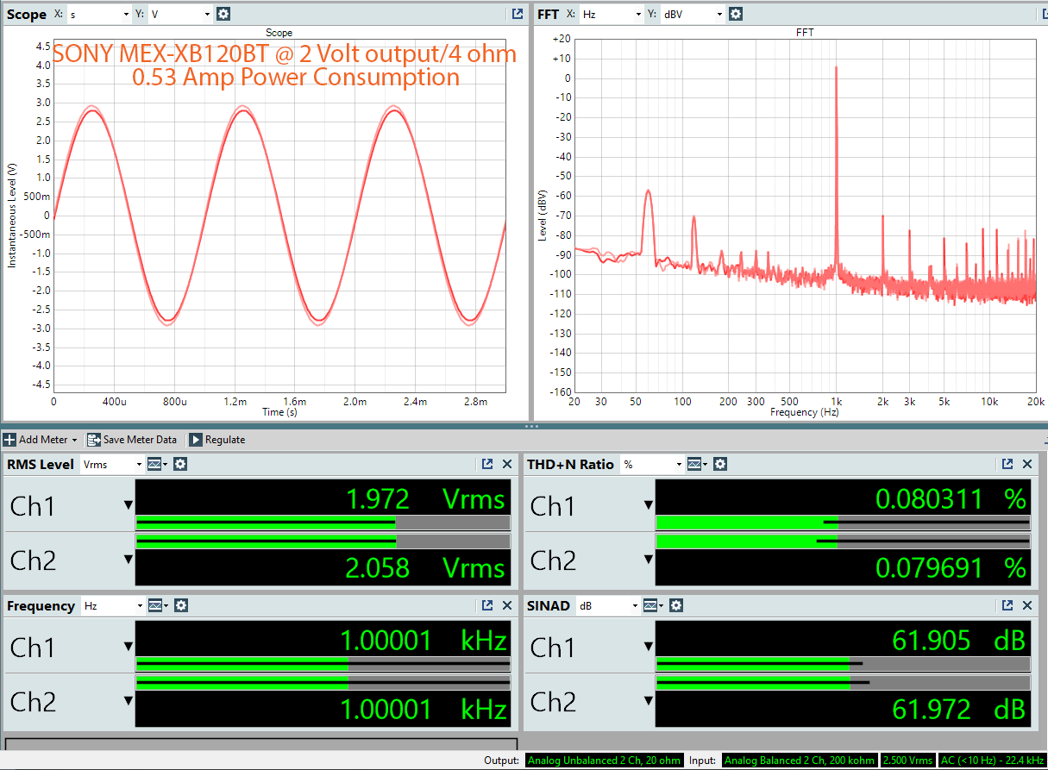Open FFT Y-axis dBV unit dropdown
This screenshot has height=770, width=1048.
(x=693, y=14)
